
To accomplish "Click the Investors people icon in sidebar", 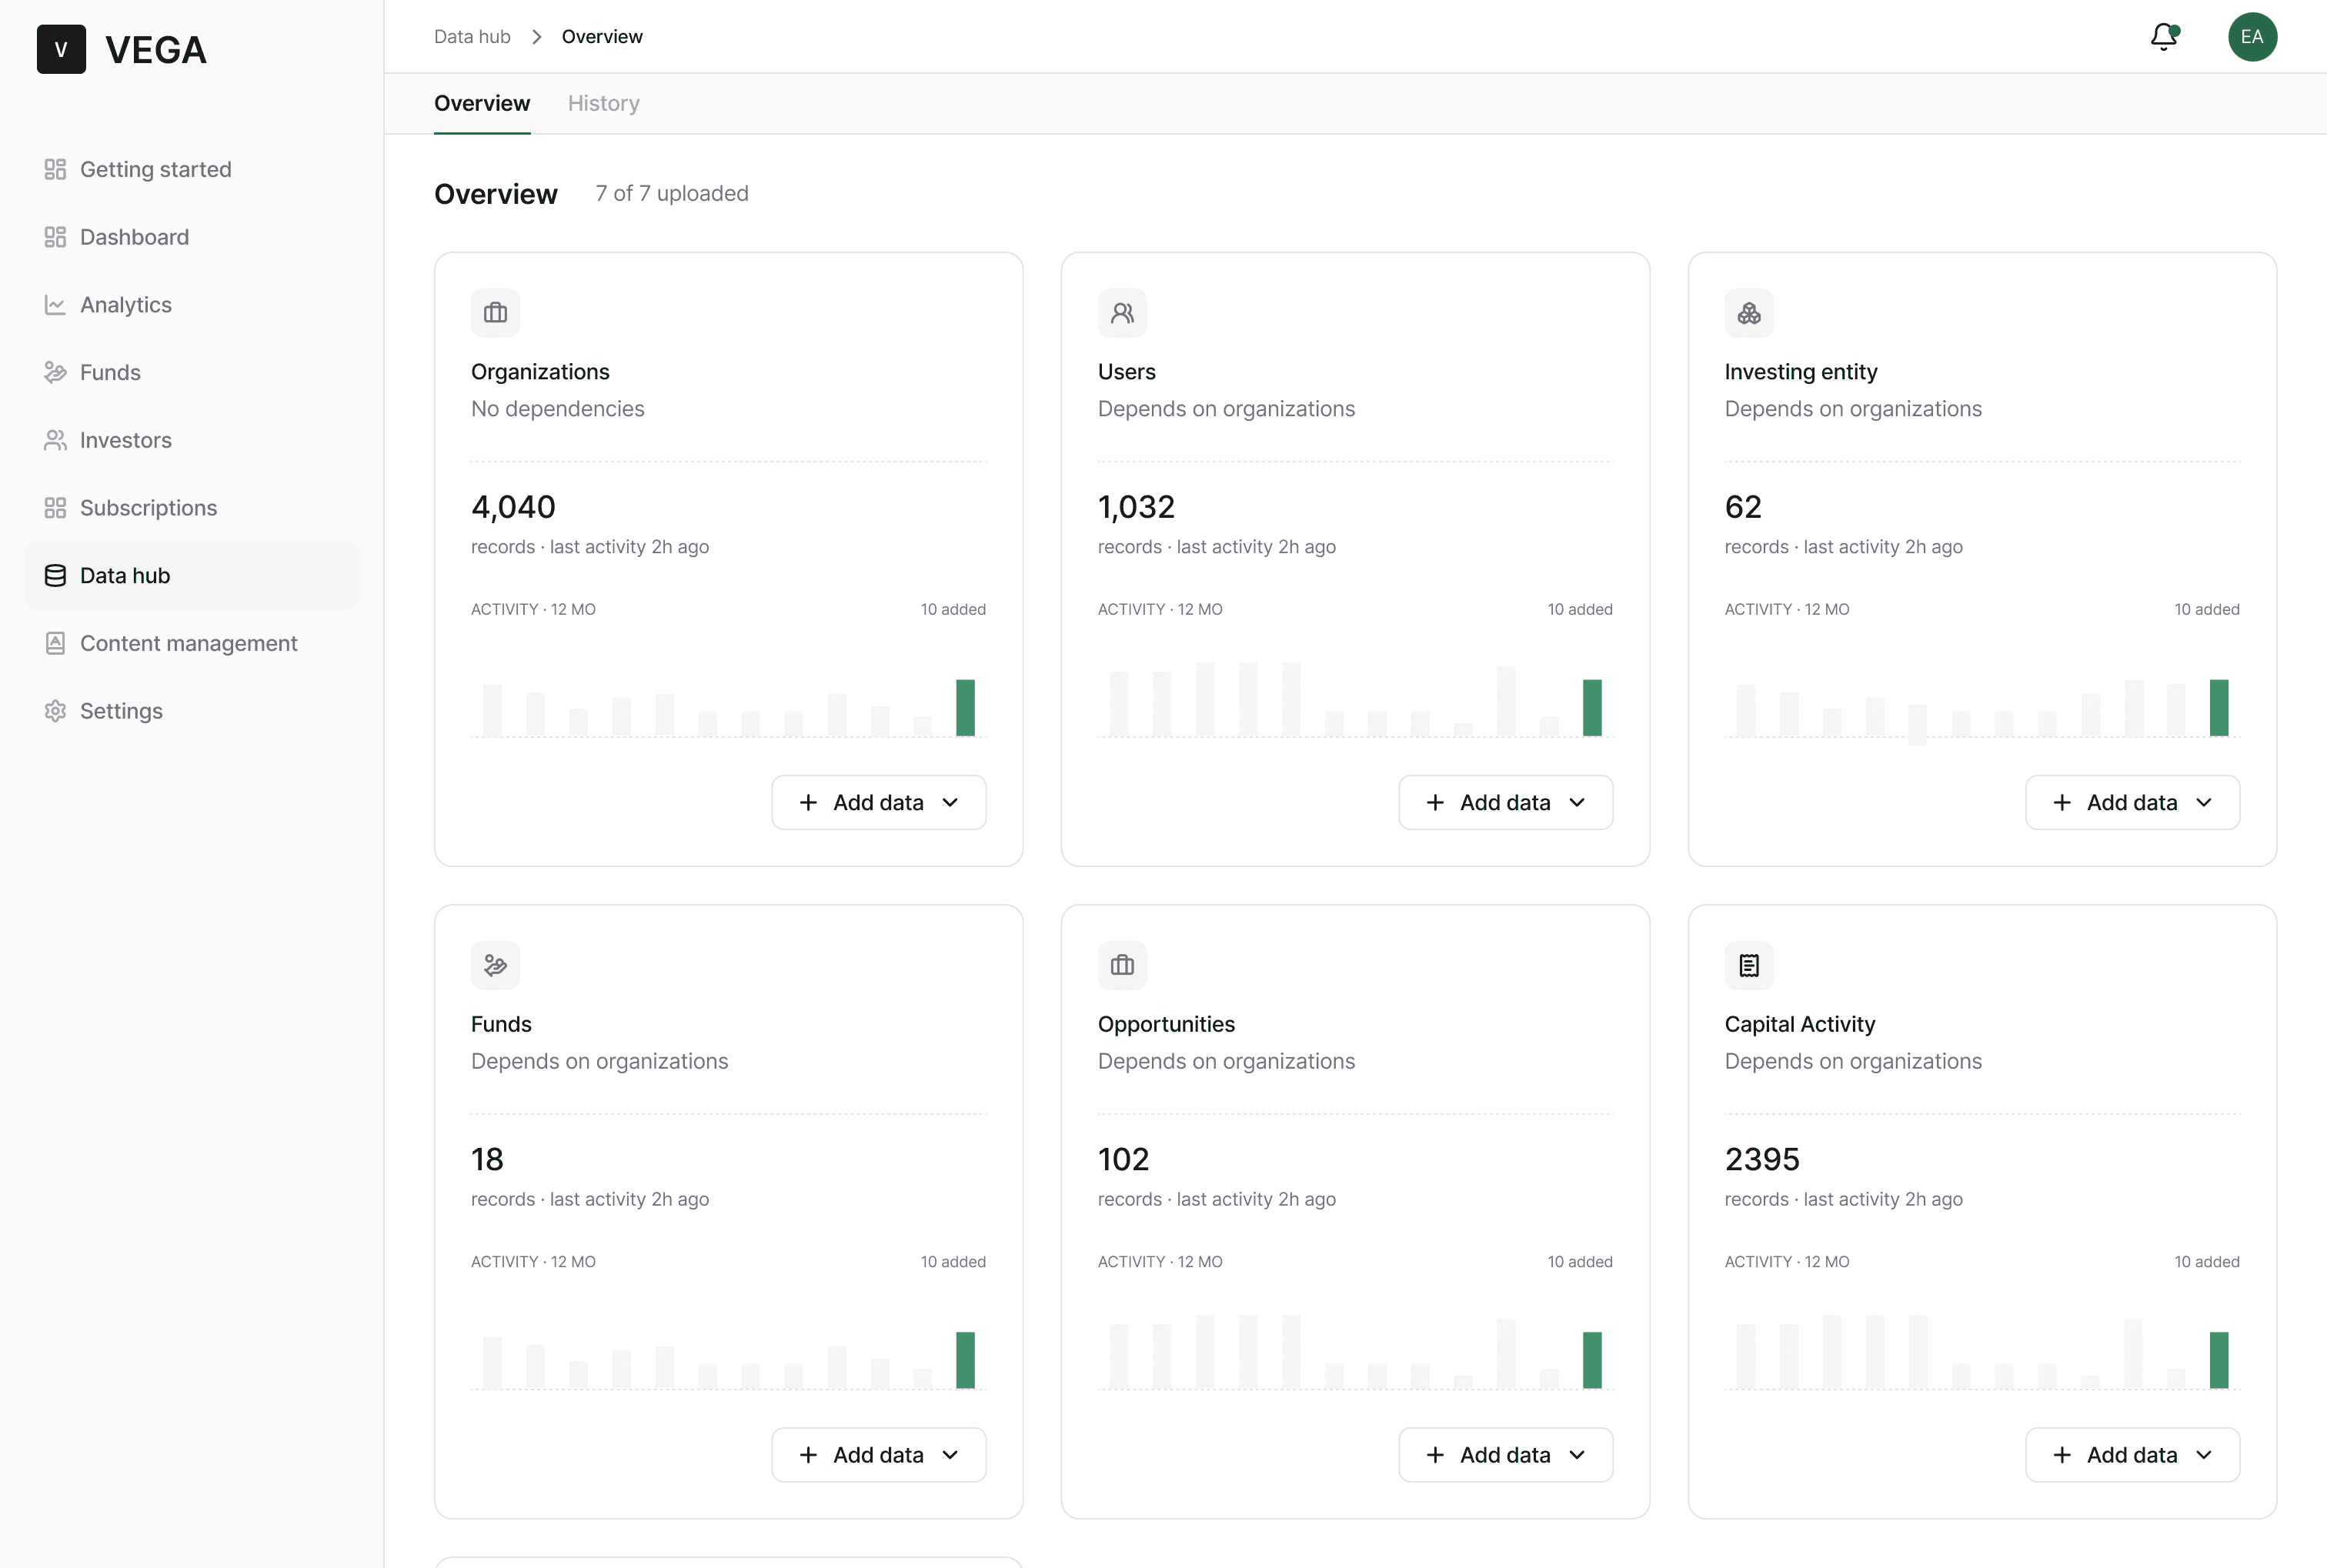I will click(x=55, y=440).
